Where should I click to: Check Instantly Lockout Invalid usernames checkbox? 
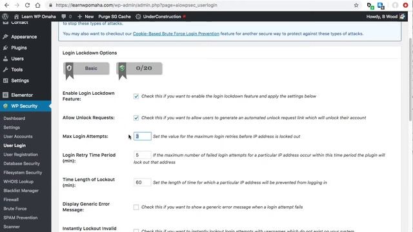[x=136, y=231]
